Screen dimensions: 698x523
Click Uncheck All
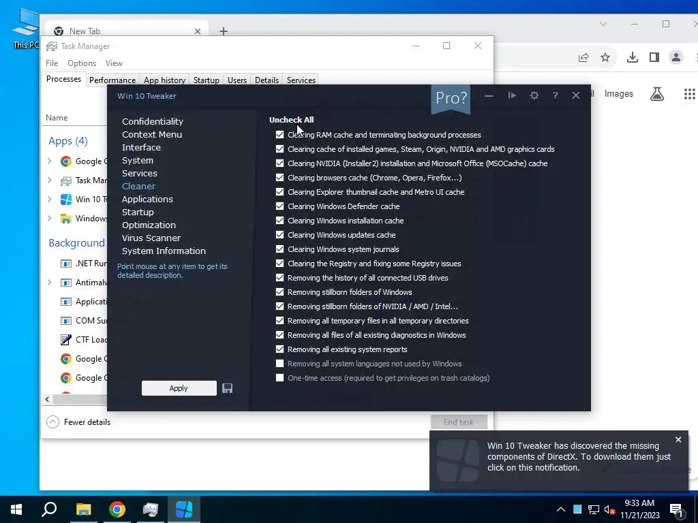[x=291, y=120]
